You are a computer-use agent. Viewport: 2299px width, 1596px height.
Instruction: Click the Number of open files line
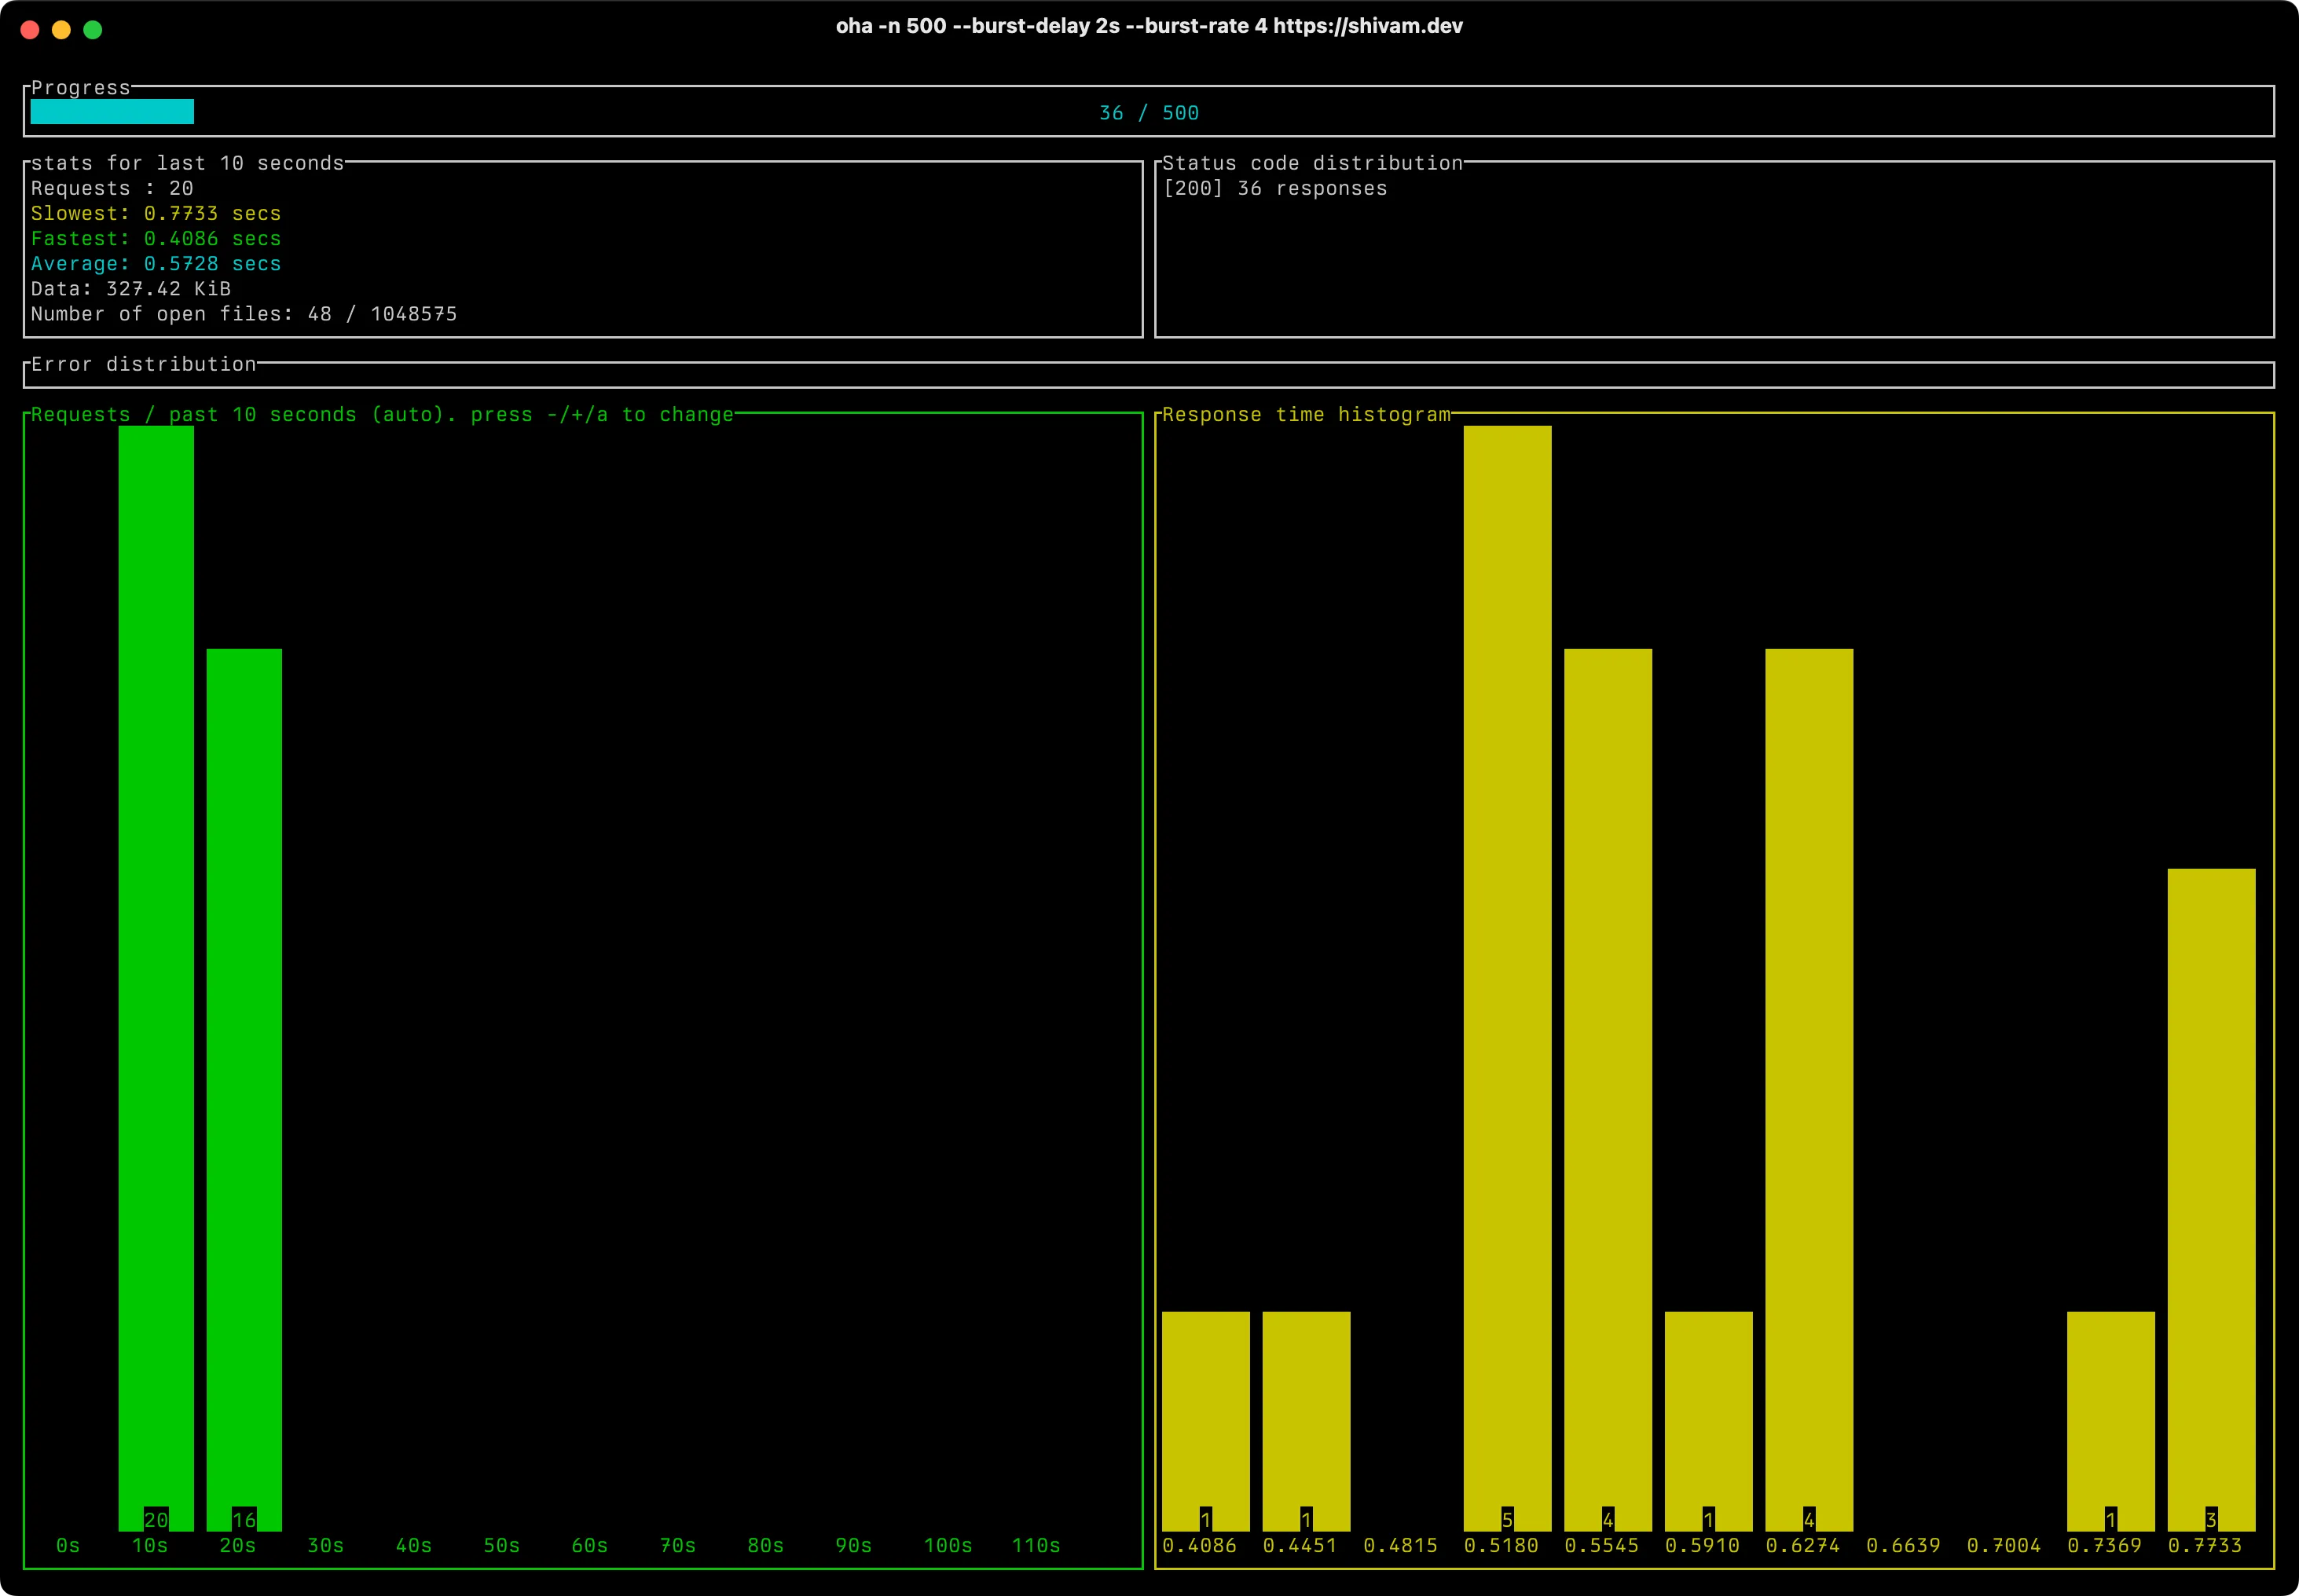pyautogui.click(x=243, y=314)
